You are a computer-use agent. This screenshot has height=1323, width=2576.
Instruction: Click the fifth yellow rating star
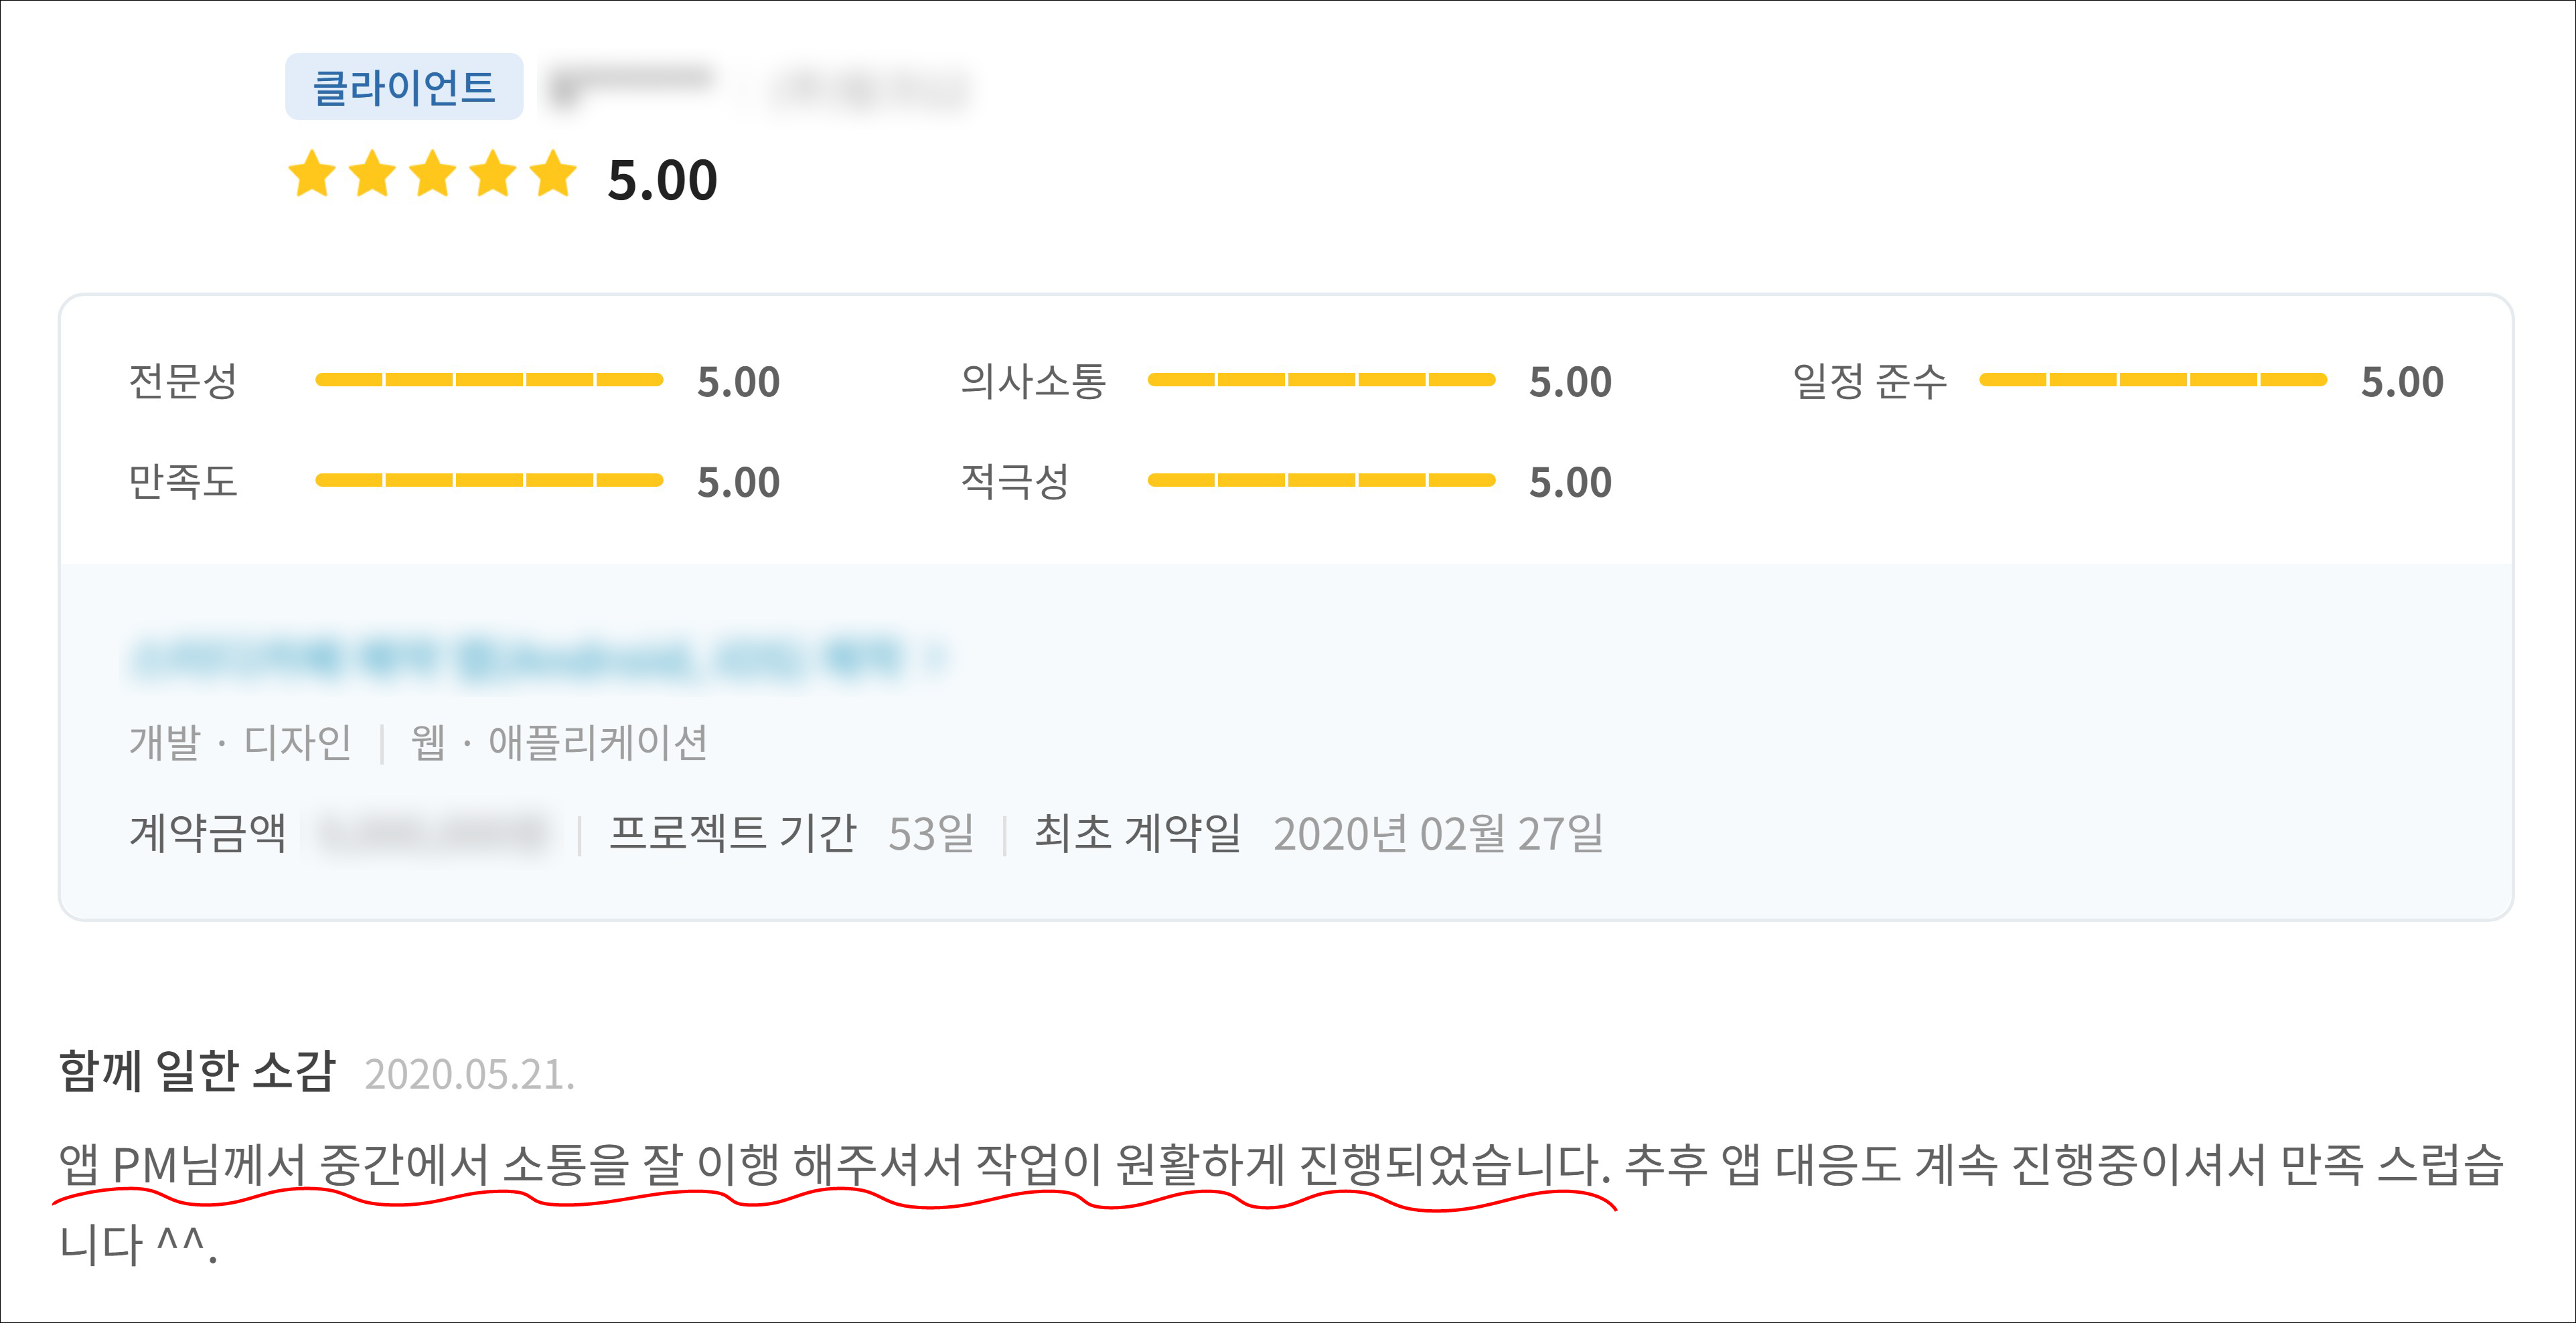pos(554,175)
